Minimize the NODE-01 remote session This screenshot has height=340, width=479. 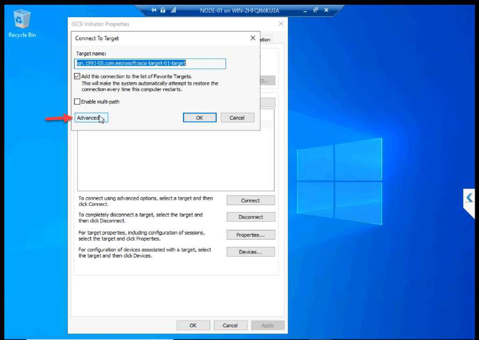(x=305, y=11)
